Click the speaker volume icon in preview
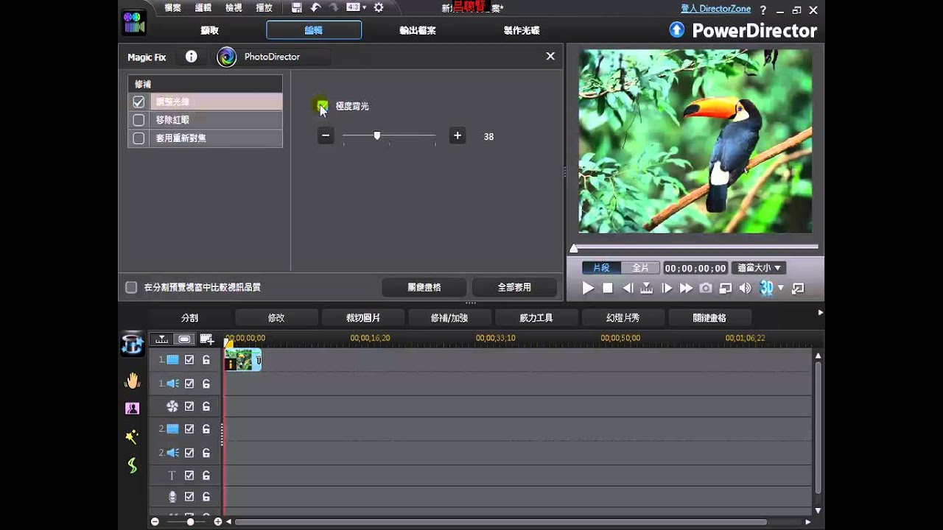This screenshot has height=530, width=943. point(745,288)
